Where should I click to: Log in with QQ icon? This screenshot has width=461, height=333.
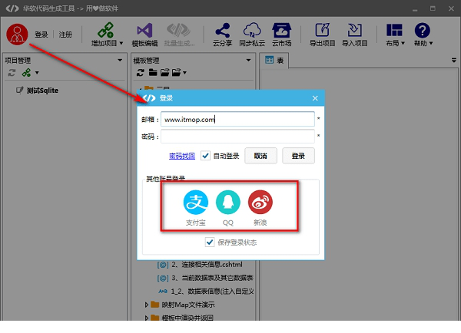pos(228,203)
